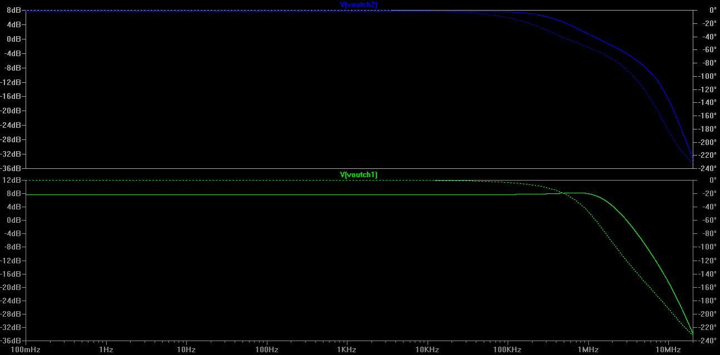Click -100° on the upper pane's phase axis
The width and height of the screenshot is (720, 355).
[x=707, y=76]
